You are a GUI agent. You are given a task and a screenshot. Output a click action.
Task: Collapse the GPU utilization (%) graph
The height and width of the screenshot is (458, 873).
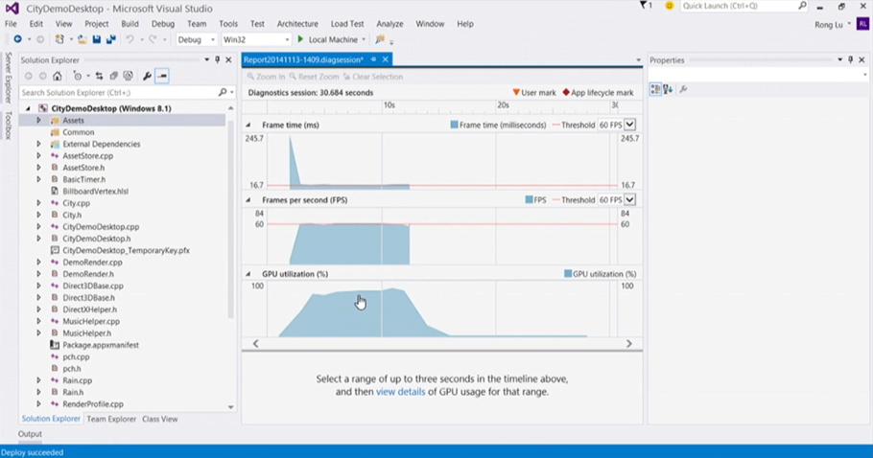tap(248, 274)
